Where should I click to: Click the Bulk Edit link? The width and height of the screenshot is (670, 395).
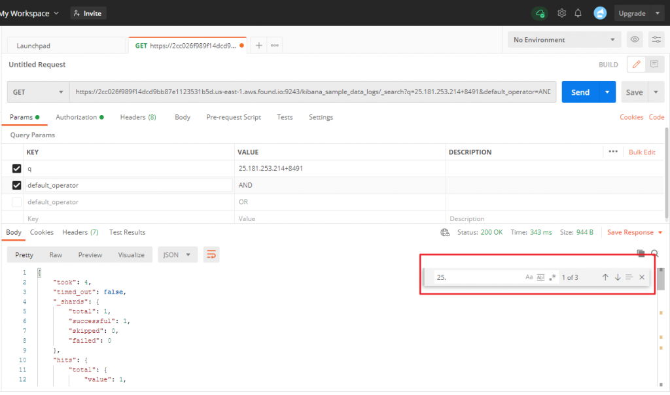[642, 152]
